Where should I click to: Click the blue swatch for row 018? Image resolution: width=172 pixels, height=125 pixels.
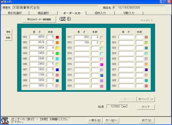[x=102, y=75]
